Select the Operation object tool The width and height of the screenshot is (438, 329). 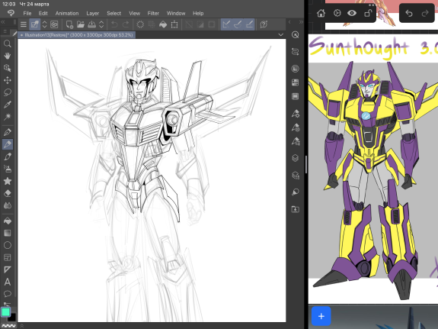8,68
